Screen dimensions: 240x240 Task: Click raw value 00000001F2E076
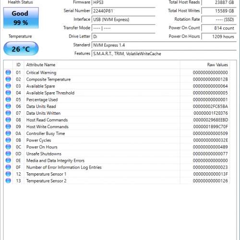[211, 113]
